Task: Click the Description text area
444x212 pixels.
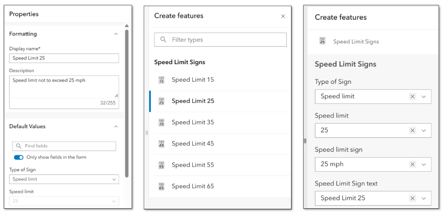Action: coord(64,86)
